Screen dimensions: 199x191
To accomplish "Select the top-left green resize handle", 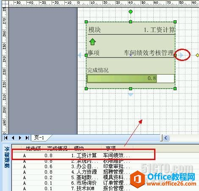I will point(86,22).
